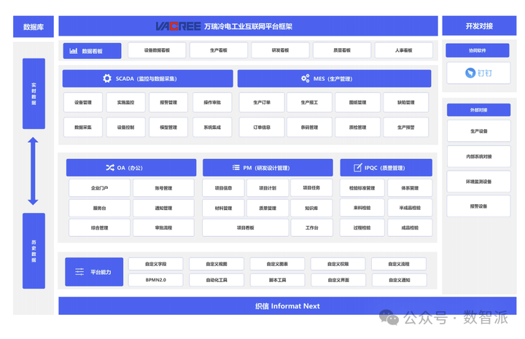Click the bar chart icon beside 数据看板
This screenshot has width=525, height=339.
click(x=74, y=51)
